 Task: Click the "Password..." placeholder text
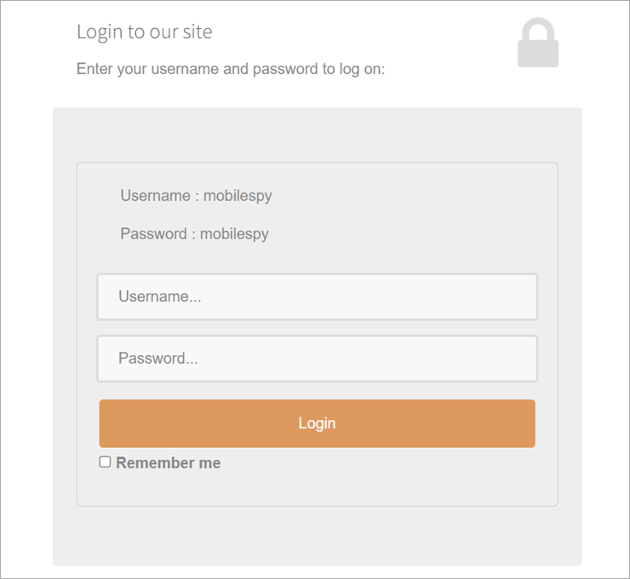[x=157, y=358]
